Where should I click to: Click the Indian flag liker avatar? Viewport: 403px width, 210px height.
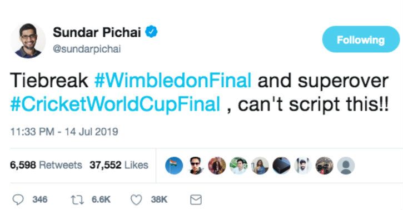point(174,166)
